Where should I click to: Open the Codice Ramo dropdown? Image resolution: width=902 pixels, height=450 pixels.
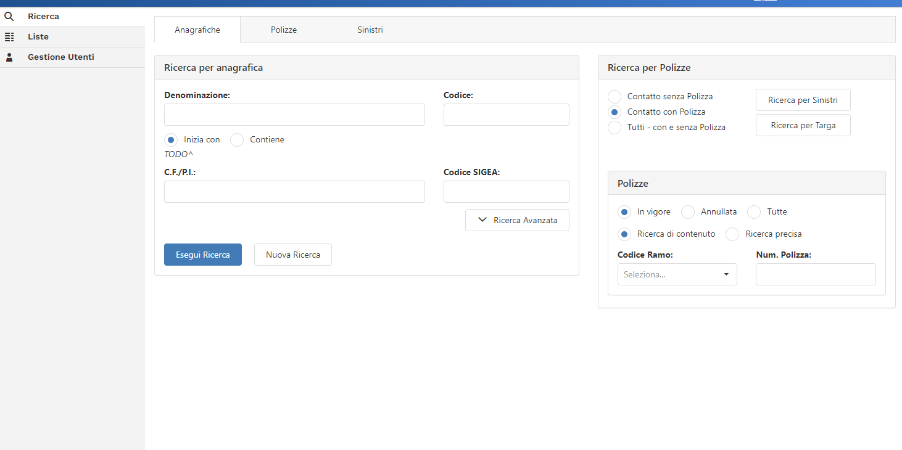677,274
